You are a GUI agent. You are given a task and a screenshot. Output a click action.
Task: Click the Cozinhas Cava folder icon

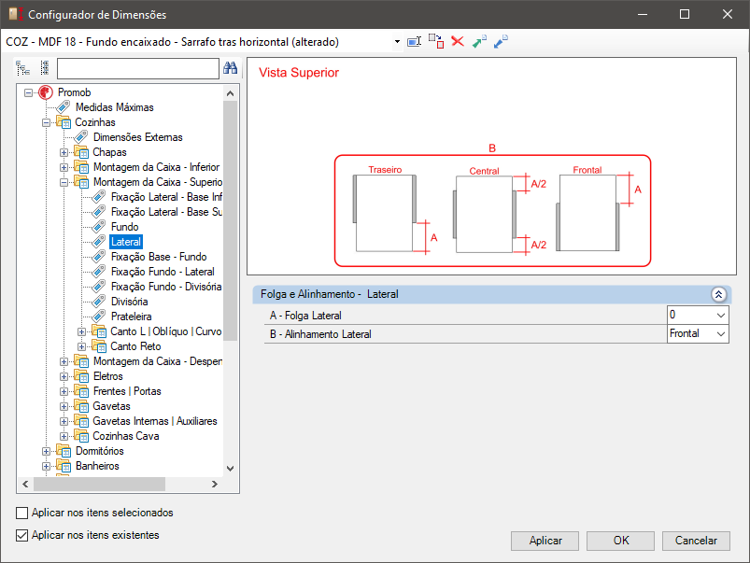(x=81, y=436)
